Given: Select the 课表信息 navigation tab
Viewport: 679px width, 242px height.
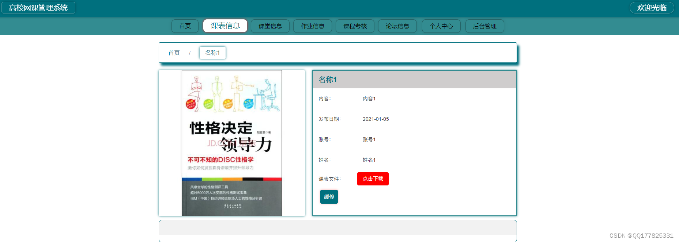Looking at the screenshot, I should tap(225, 26).
